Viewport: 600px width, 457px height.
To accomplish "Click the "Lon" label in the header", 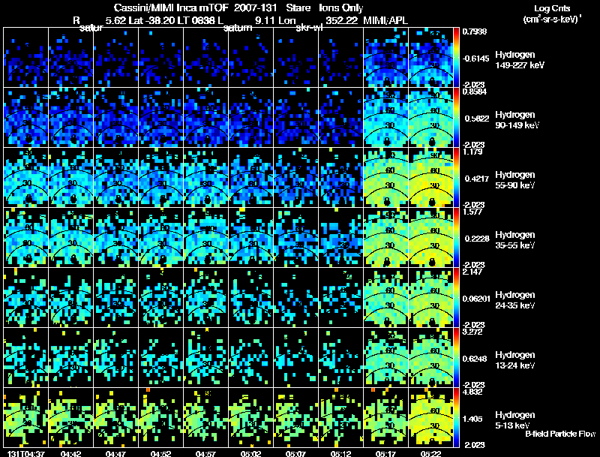I will click(287, 20).
